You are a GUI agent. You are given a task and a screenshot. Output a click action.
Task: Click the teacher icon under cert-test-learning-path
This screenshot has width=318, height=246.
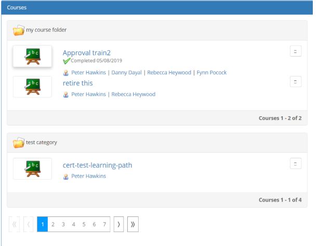65,176
